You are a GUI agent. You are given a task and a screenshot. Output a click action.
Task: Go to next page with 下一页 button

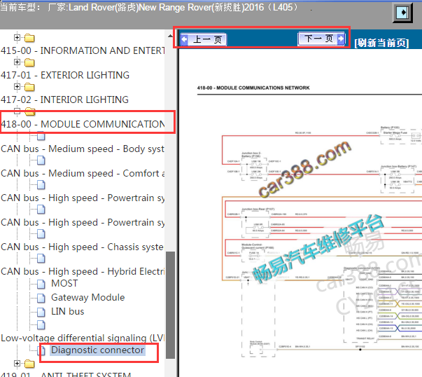[x=321, y=39]
